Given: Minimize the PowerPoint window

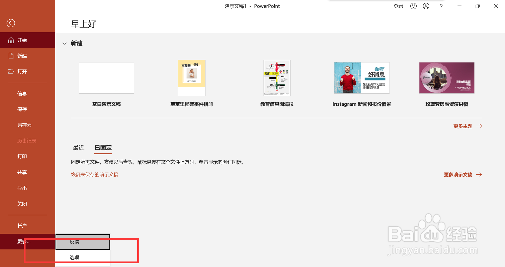Looking at the screenshot, I should (x=459, y=6).
